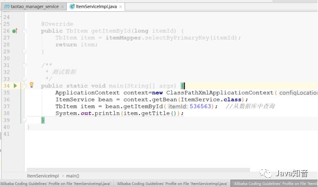
Task: Collapse the getItemById method at line 26
Action: point(24,31)
